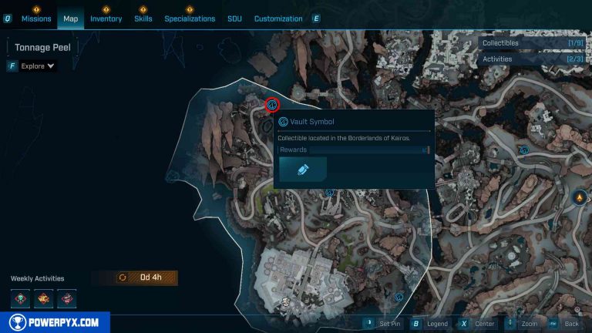Select the red-circled Vault Symbol marker
Screen dimensions: 592x333
coord(272,105)
